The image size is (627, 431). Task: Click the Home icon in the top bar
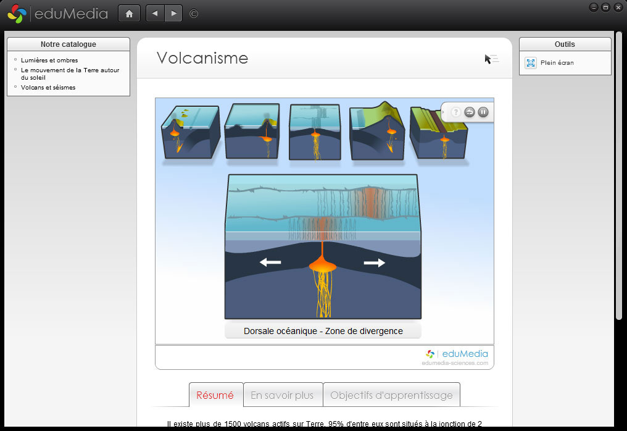[129, 13]
